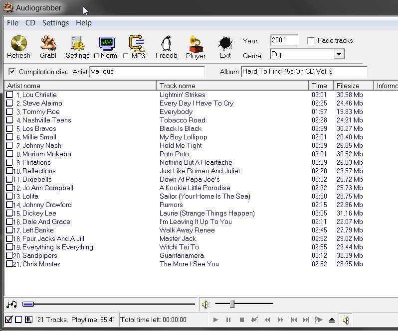Open the CD menu
The image size is (398, 331).
[30, 23]
